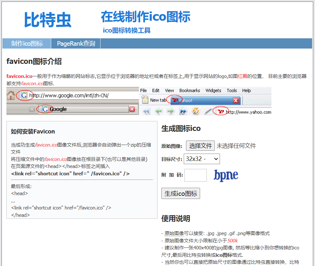
Task: Click the green back arrow icon
Action: pos(159,111)
